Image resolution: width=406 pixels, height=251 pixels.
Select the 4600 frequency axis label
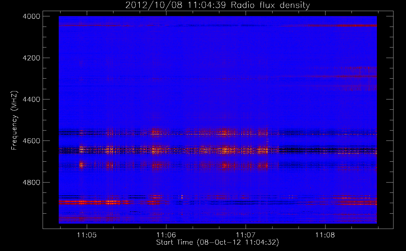(31, 141)
